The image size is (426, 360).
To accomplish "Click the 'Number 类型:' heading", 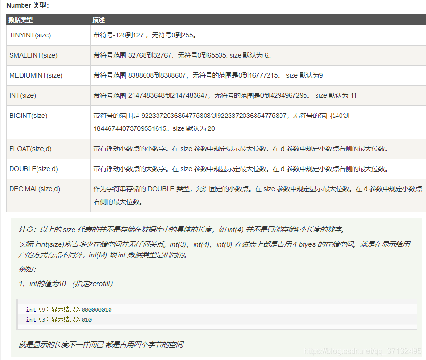I will tap(27, 5).
